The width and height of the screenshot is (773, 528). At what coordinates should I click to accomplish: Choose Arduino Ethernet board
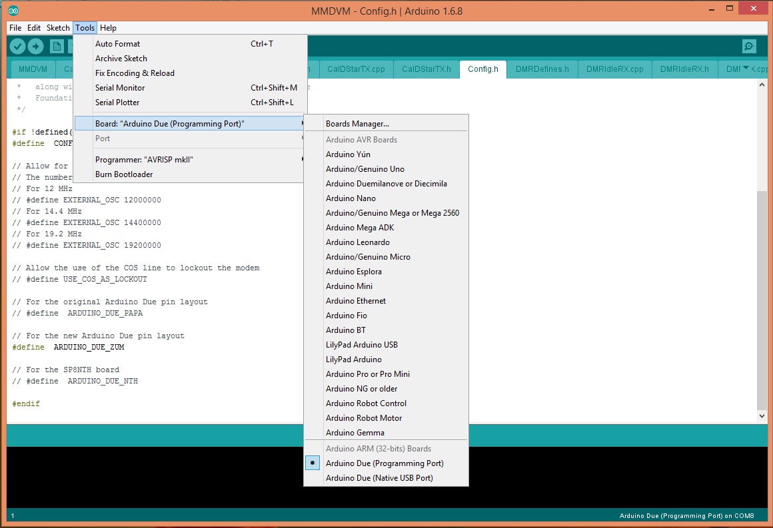pos(386,301)
